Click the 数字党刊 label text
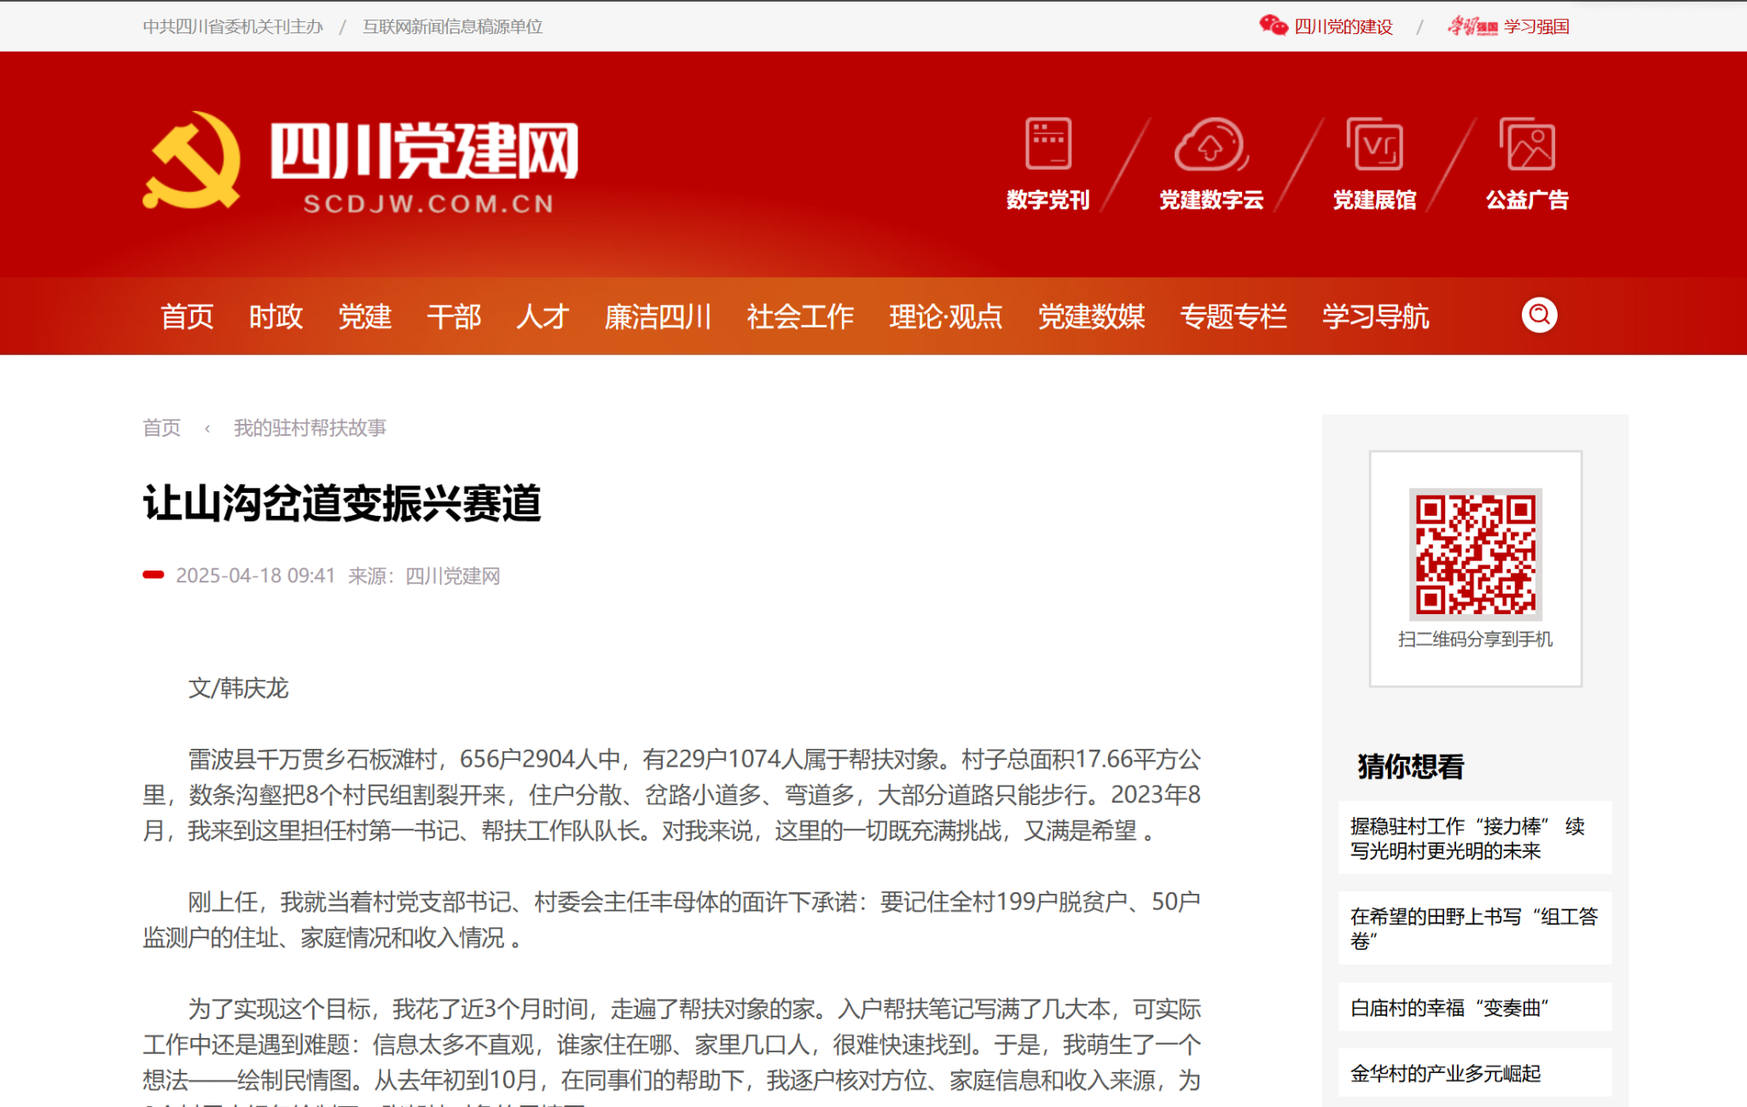1747x1107 pixels. [1048, 200]
